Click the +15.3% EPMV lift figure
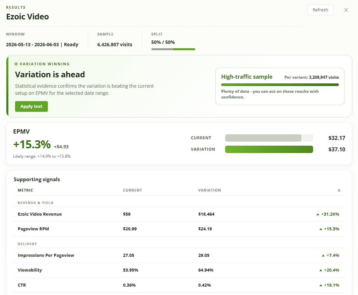The width and height of the screenshot is (358, 295). pos(32,144)
